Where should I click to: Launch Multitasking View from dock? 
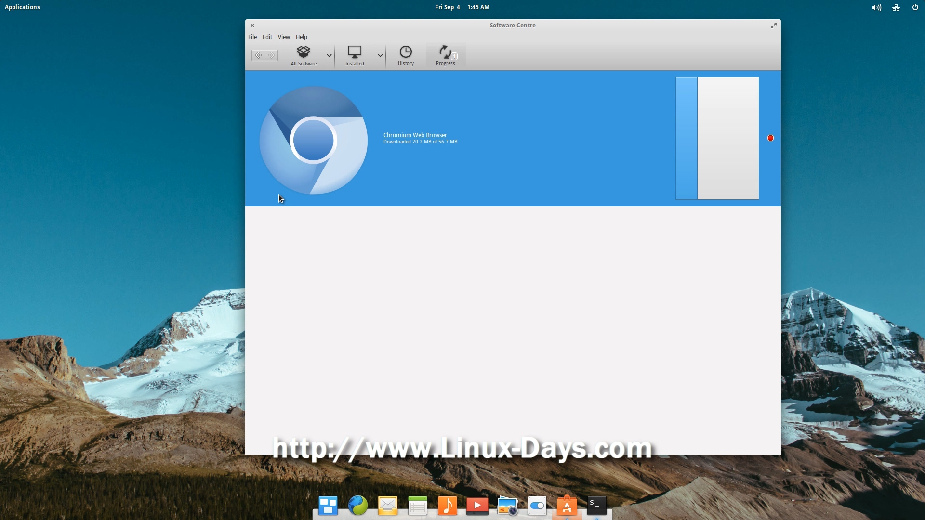coord(328,506)
